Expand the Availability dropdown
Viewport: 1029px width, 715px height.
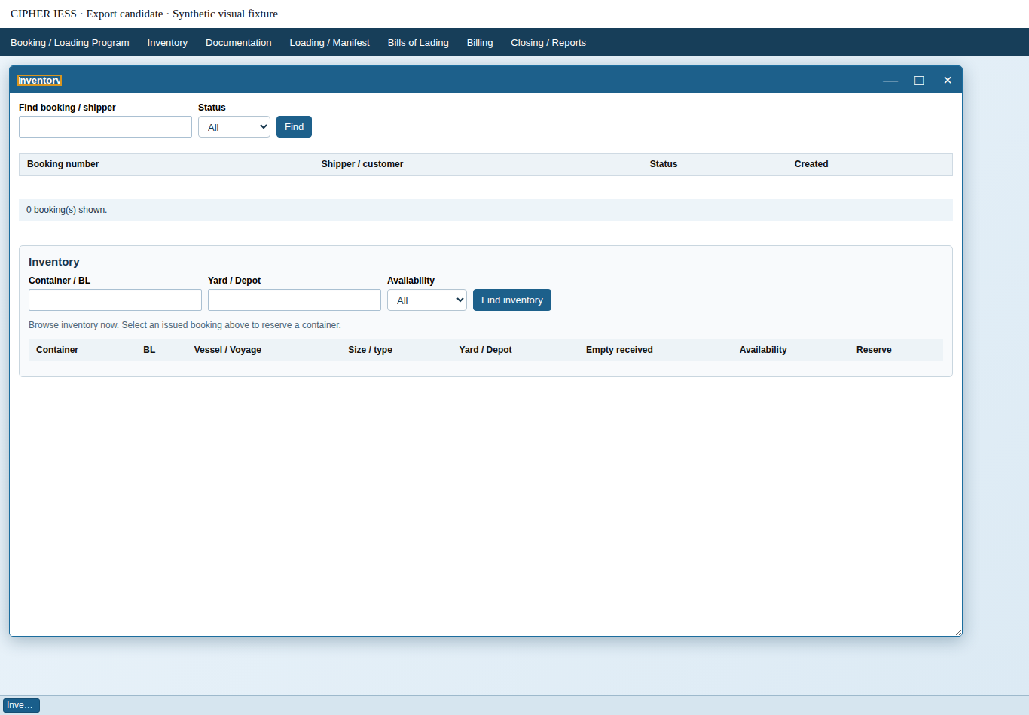click(x=427, y=300)
